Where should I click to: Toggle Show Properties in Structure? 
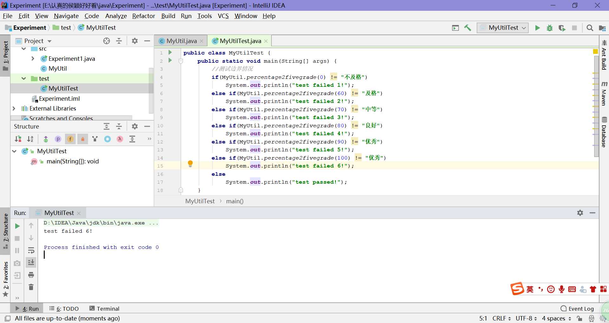tap(58, 139)
